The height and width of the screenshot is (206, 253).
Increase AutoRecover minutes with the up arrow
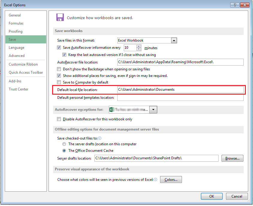click(138, 46)
